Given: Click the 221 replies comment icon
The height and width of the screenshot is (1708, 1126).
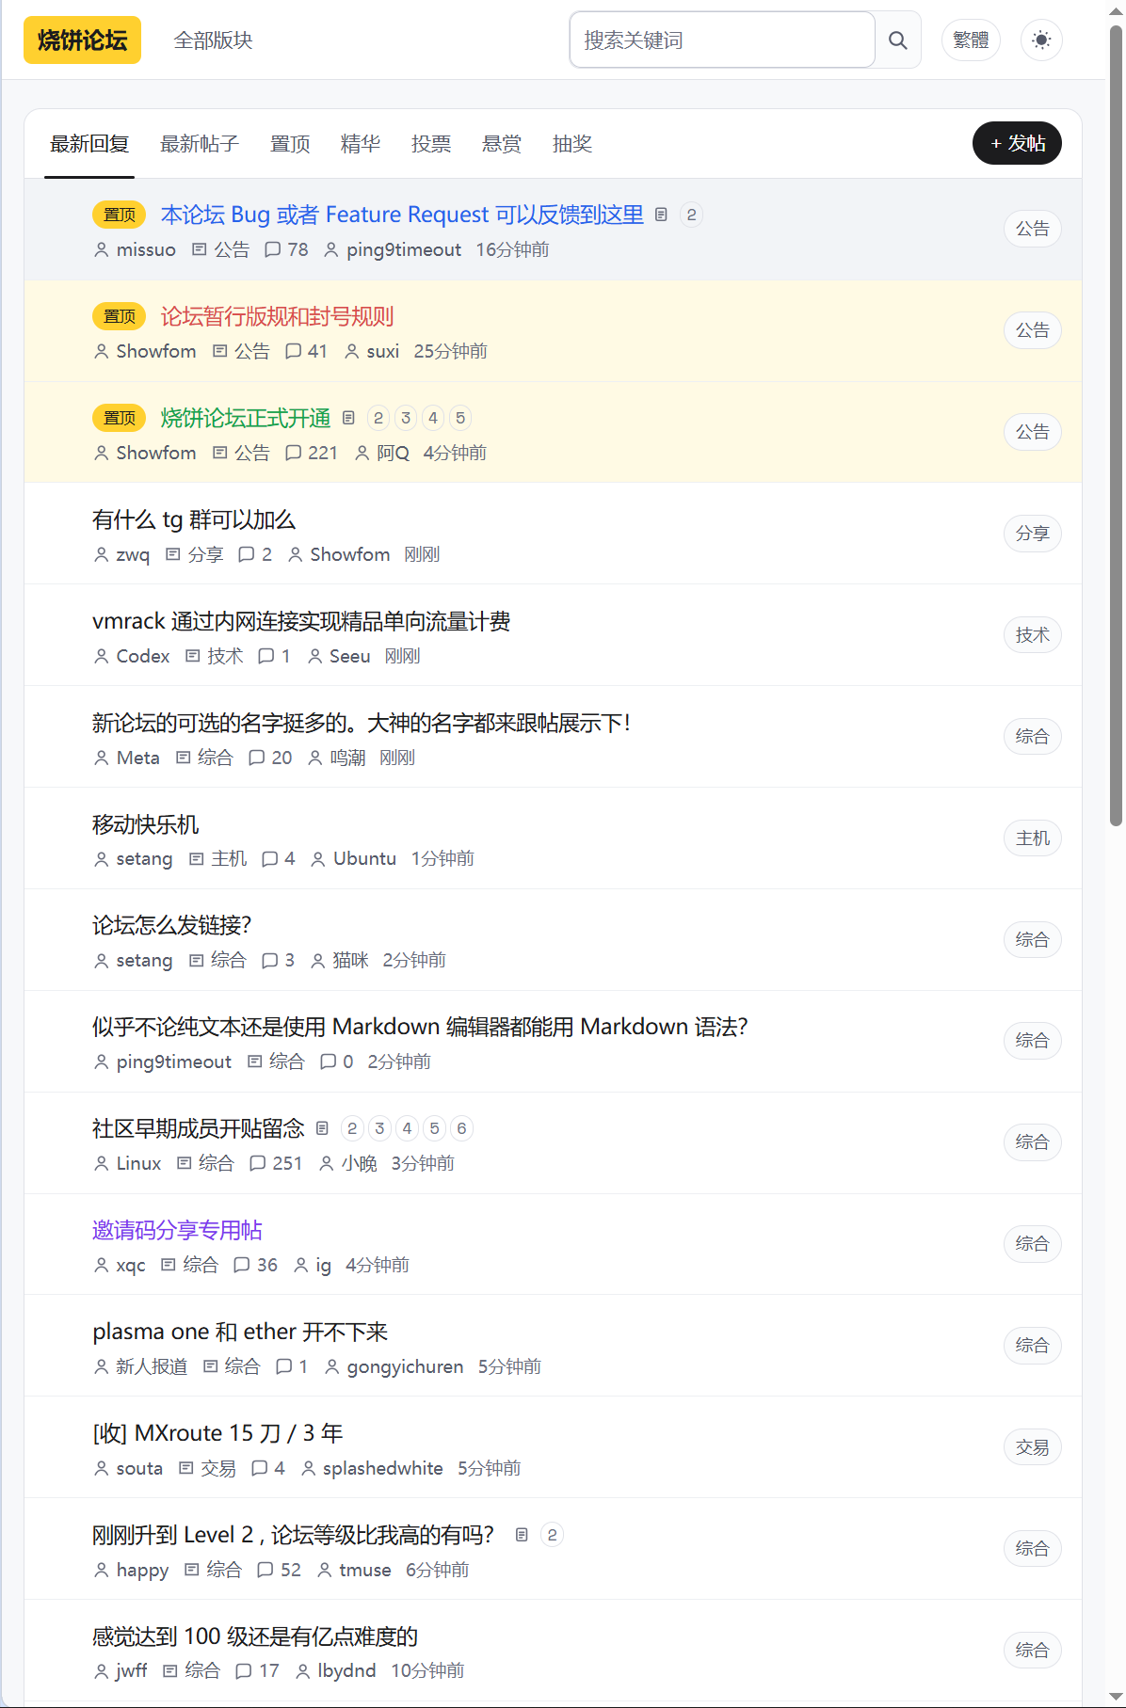Looking at the screenshot, I should click(294, 453).
